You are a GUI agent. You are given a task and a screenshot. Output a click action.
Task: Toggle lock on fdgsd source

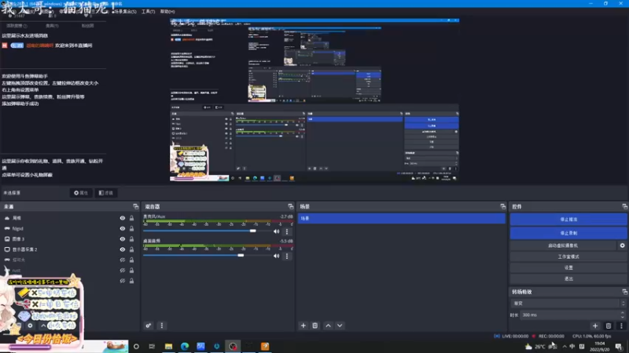pos(131,228)
